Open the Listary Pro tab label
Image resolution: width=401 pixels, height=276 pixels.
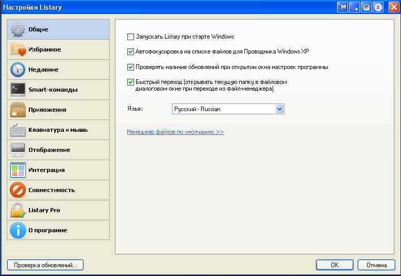pyautogui.click(x=44, y=210)
